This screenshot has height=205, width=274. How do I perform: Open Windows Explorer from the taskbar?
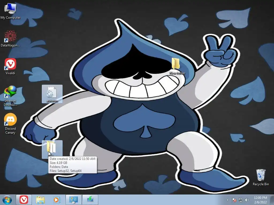point(40,200)
